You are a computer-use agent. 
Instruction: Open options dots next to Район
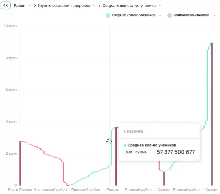coord(30,5)
